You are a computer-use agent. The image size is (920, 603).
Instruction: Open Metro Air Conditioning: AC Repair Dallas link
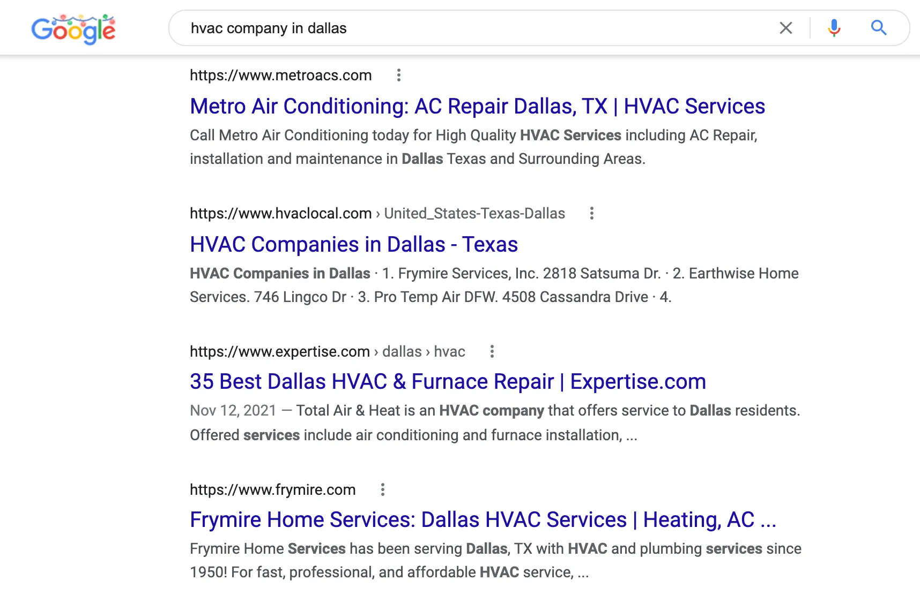(477, 106)
